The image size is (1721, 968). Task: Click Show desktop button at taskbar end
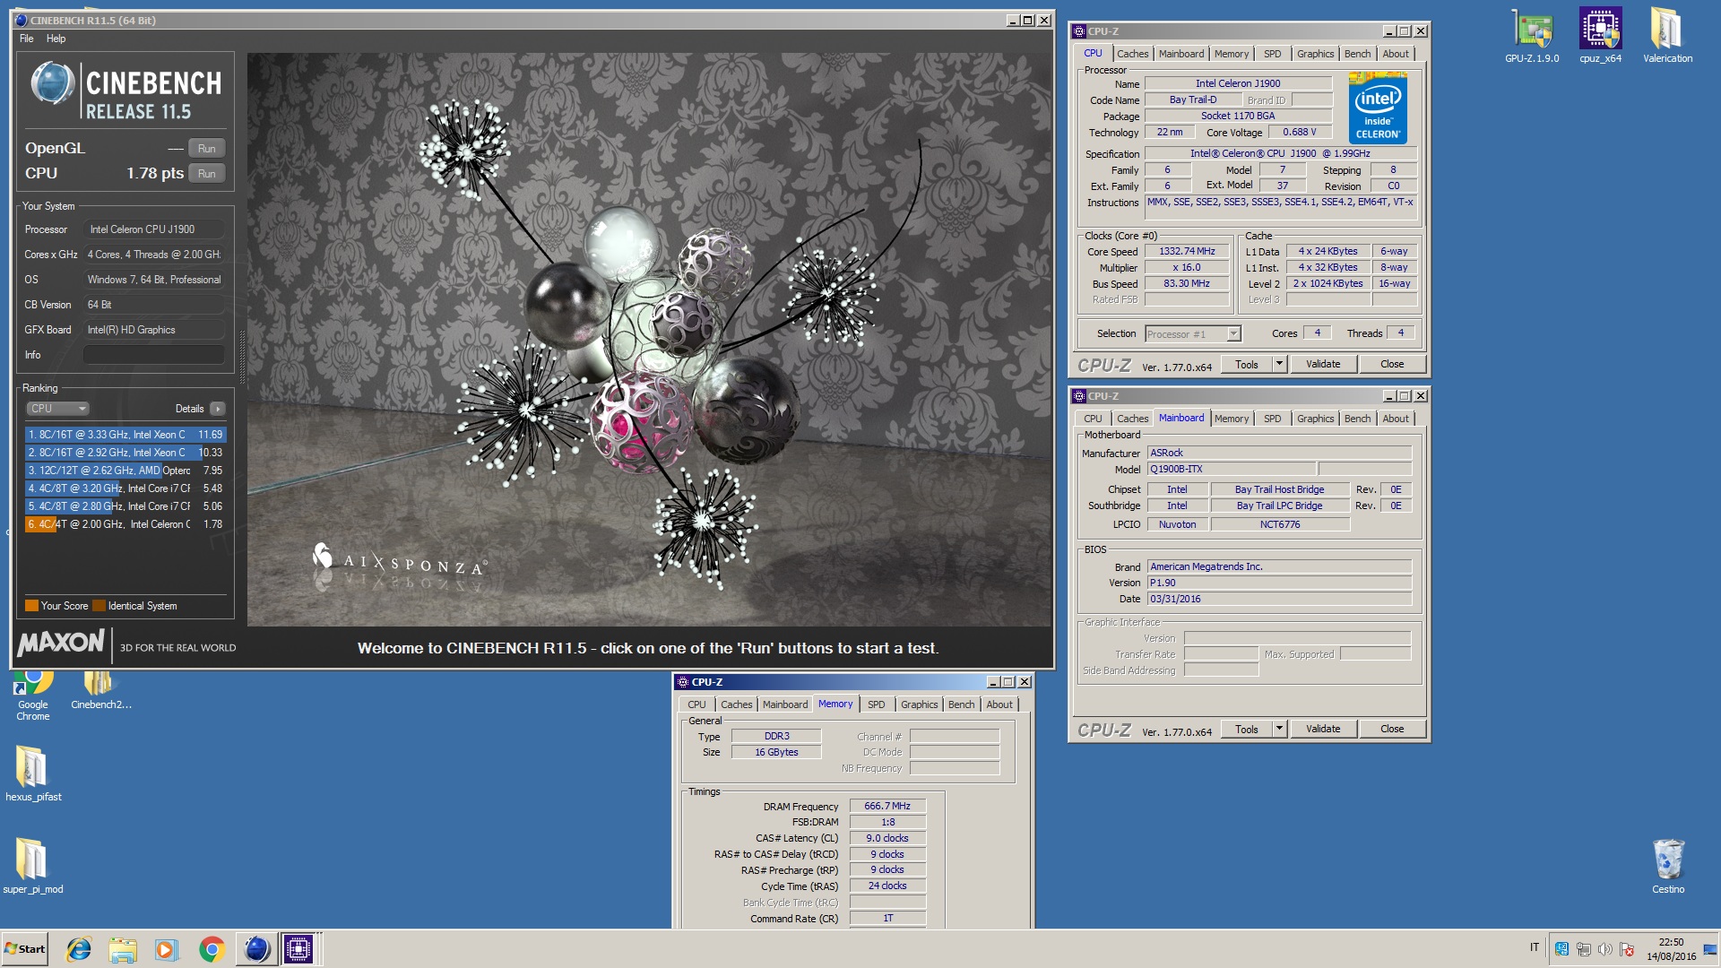1710,949
